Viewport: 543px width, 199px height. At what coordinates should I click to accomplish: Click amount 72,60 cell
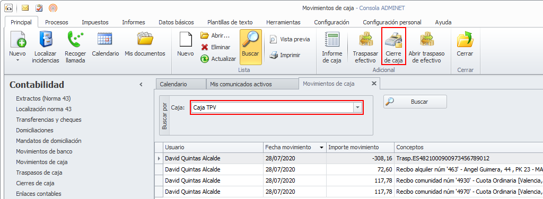(x=360, y=169)
